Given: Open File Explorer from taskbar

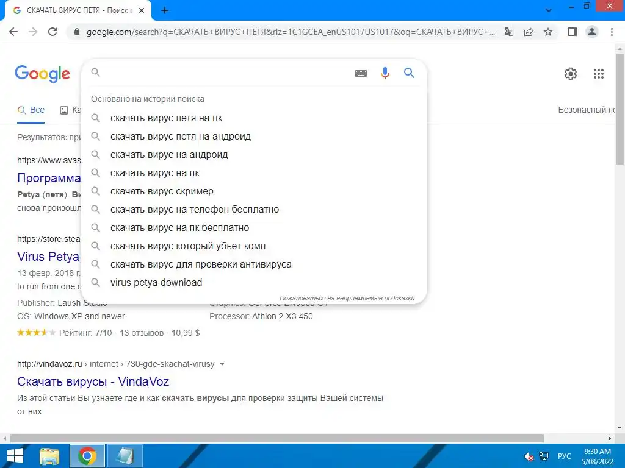Looking at the screenshot, I should [49, 456].
